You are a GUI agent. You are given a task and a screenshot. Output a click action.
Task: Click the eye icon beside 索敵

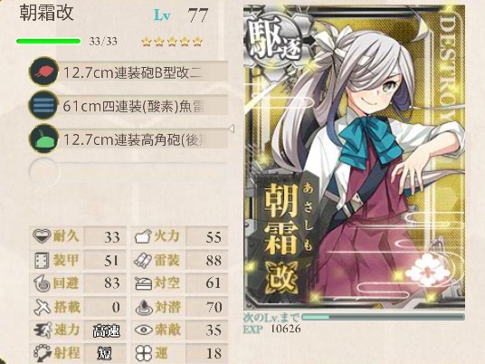click(x=143, y=330)
